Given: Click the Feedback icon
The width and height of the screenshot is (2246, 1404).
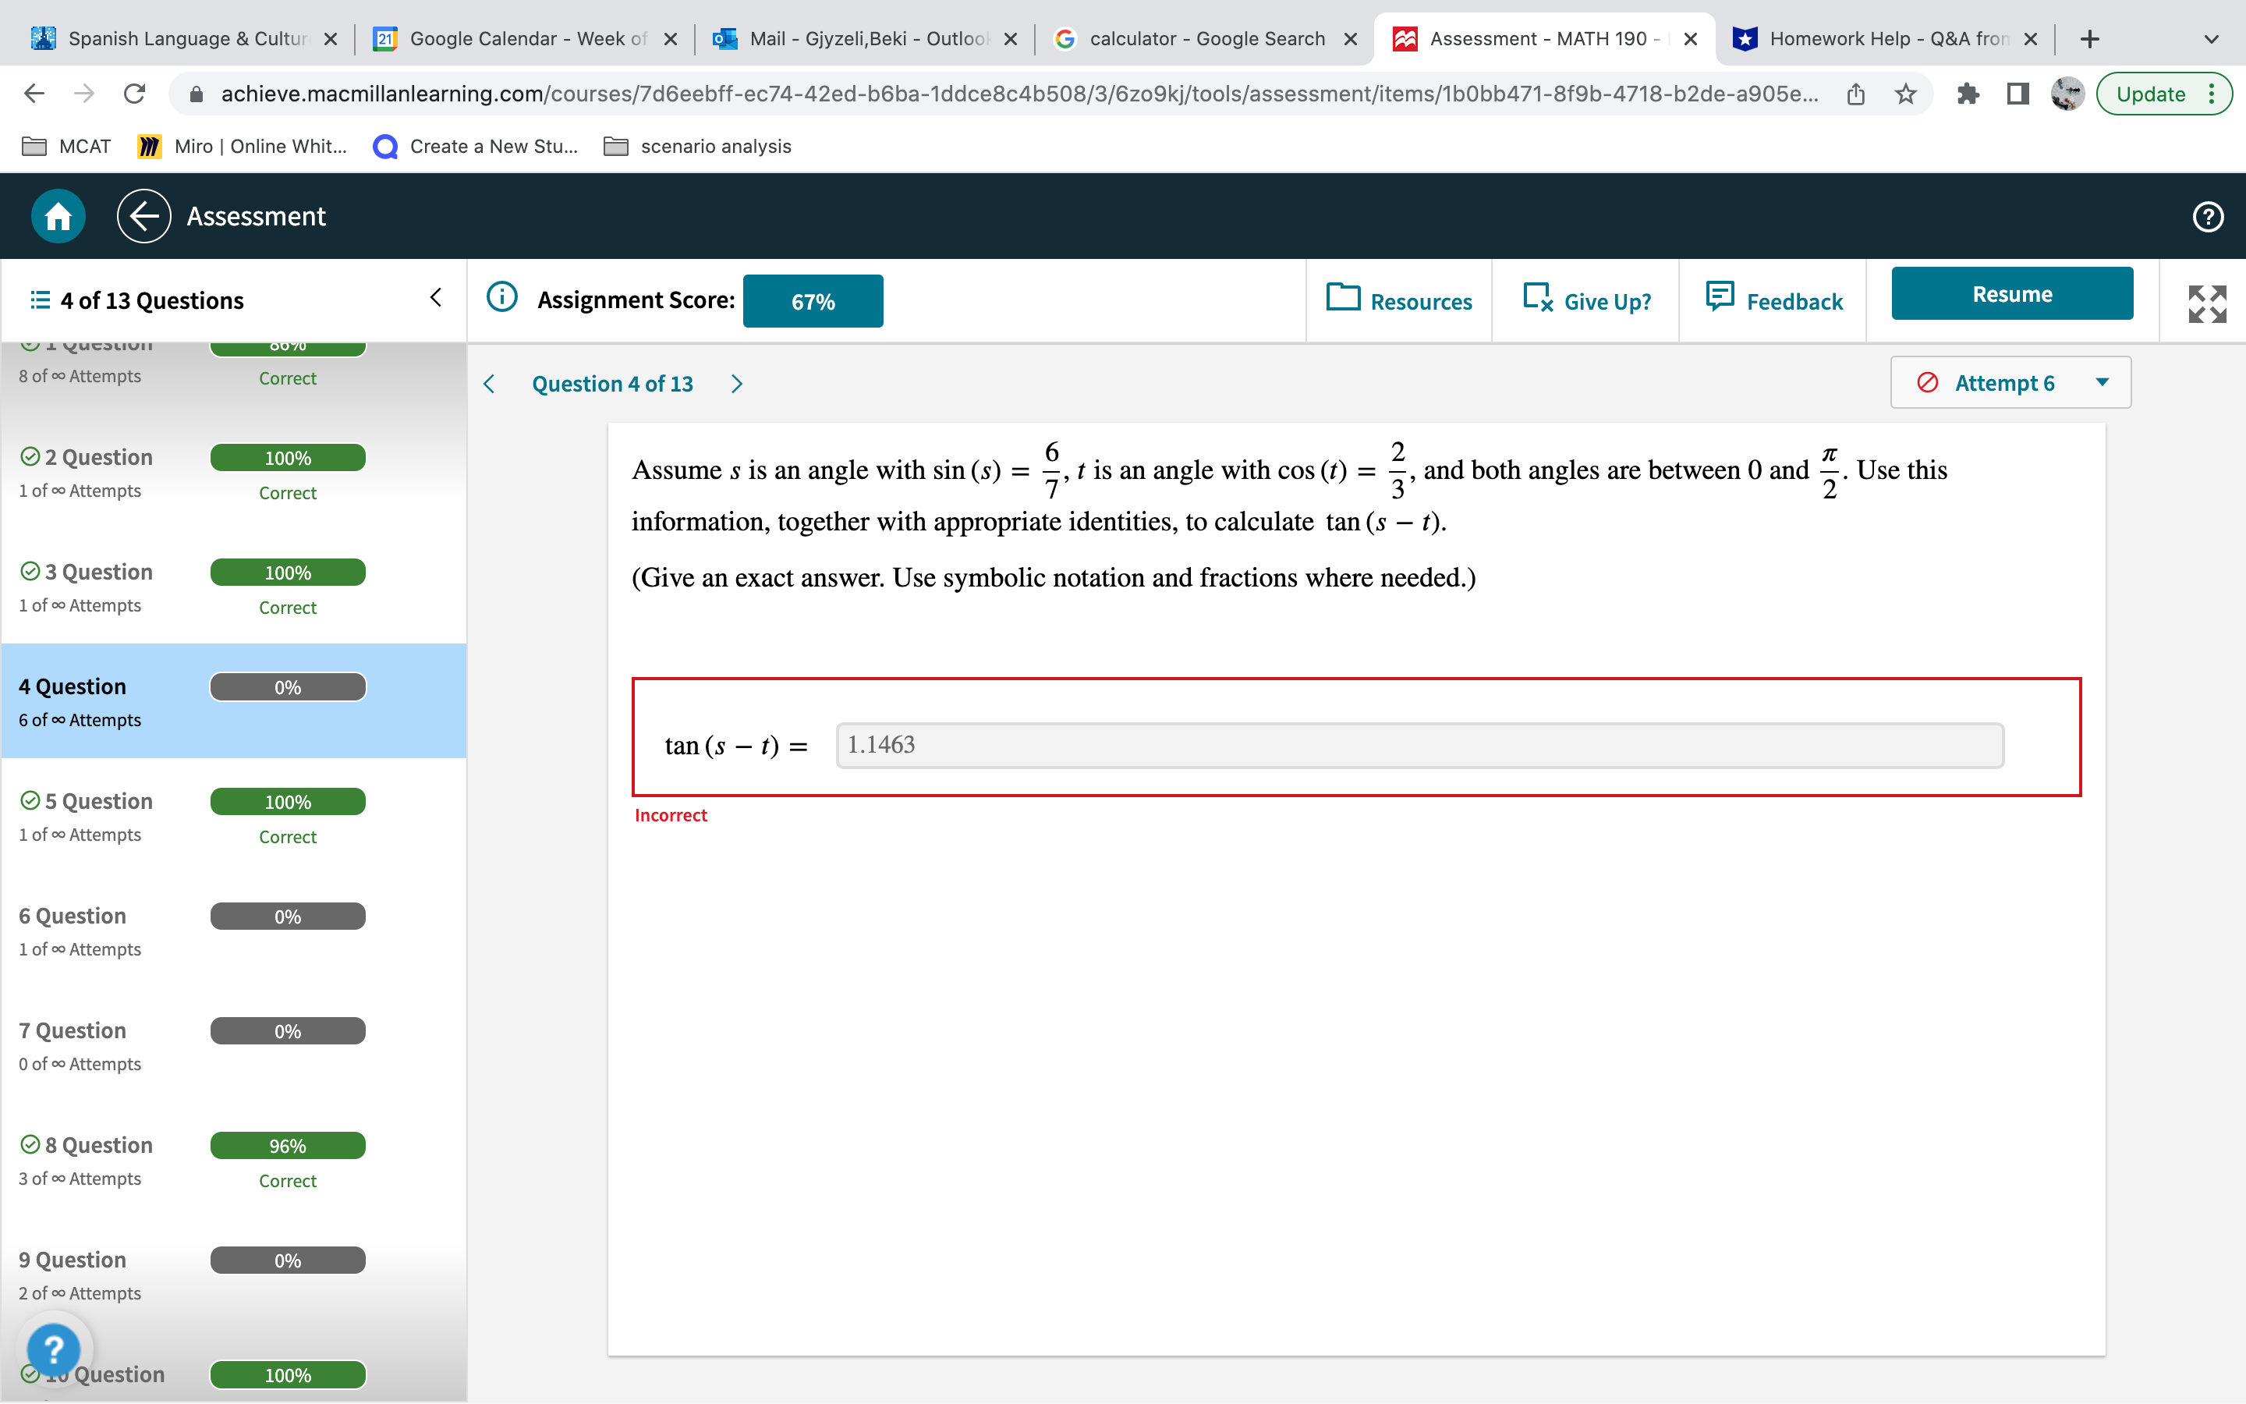Looking at the screenshot, I should point(1720,297).
